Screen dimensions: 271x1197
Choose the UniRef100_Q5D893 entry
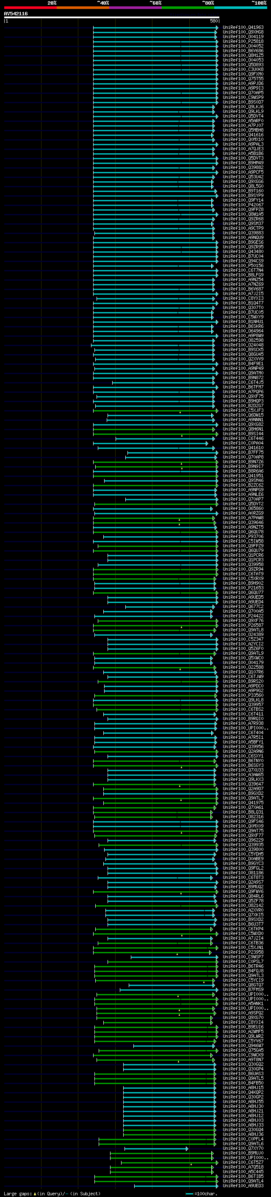pyautogui.click(x=243, y=65)
